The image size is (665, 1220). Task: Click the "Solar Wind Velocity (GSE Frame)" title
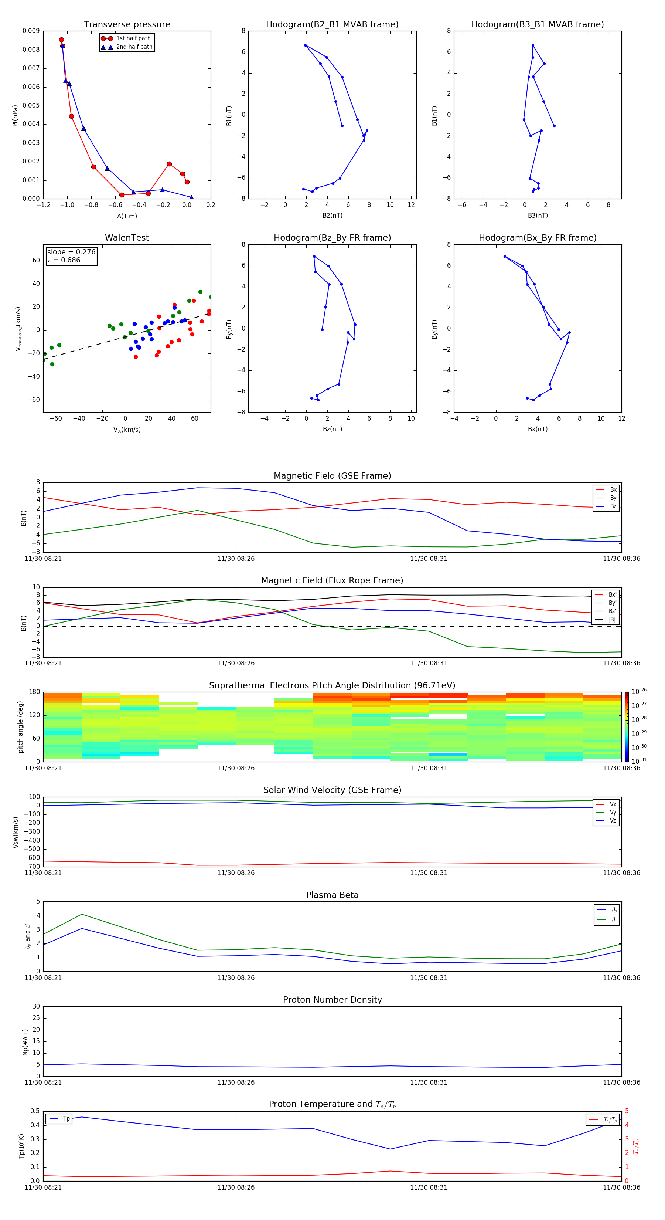(332, 790)
